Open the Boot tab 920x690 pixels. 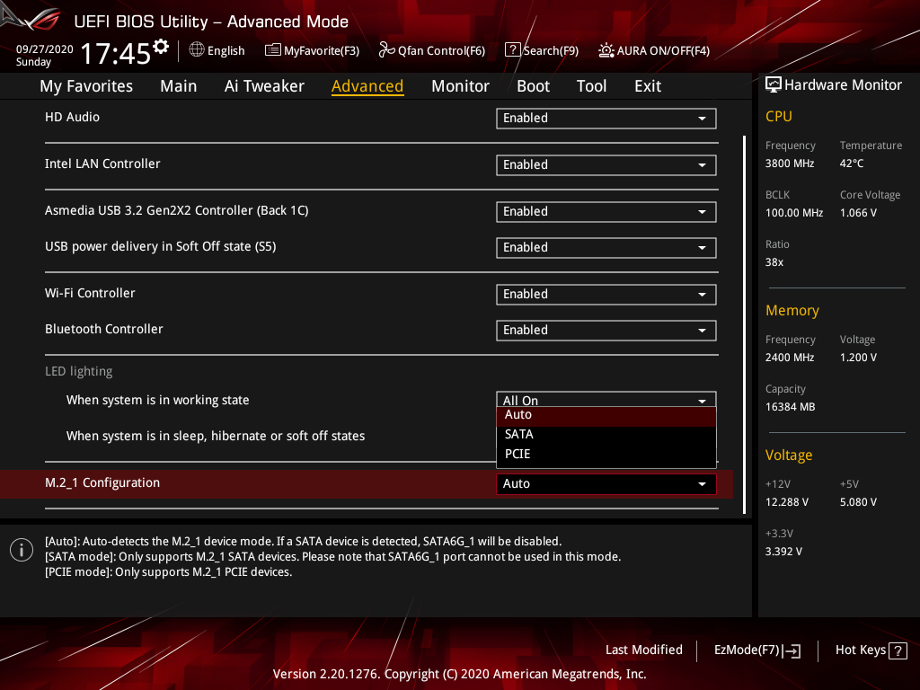pyautogui.click(x=533, y=86)
